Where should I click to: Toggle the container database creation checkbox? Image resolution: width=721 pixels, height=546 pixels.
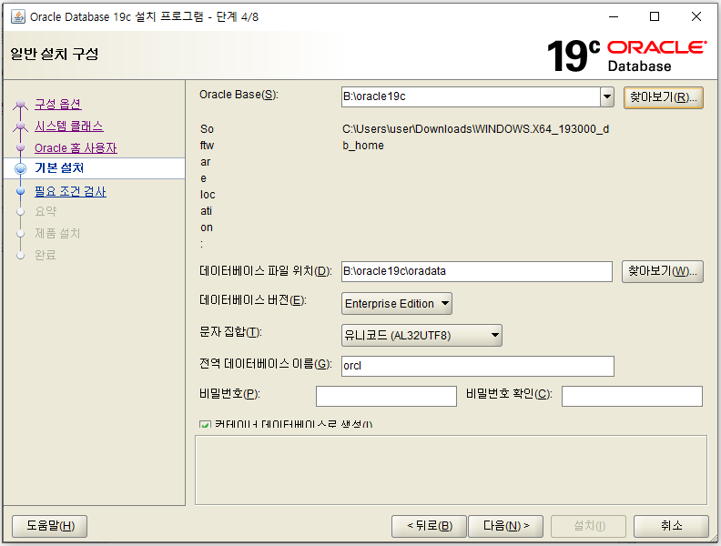pos(205,424)
